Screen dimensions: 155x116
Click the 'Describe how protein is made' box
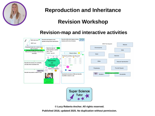coord(34,76)
